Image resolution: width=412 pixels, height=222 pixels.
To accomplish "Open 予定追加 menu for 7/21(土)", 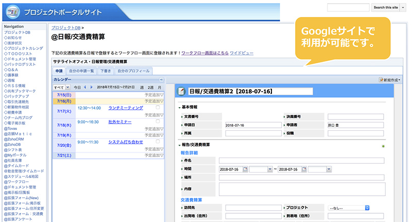I will point(154,155).
